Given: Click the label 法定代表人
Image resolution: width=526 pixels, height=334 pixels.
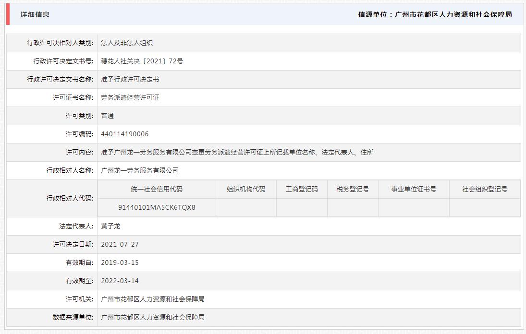Looking at the screenshot, I should (76, 226).
